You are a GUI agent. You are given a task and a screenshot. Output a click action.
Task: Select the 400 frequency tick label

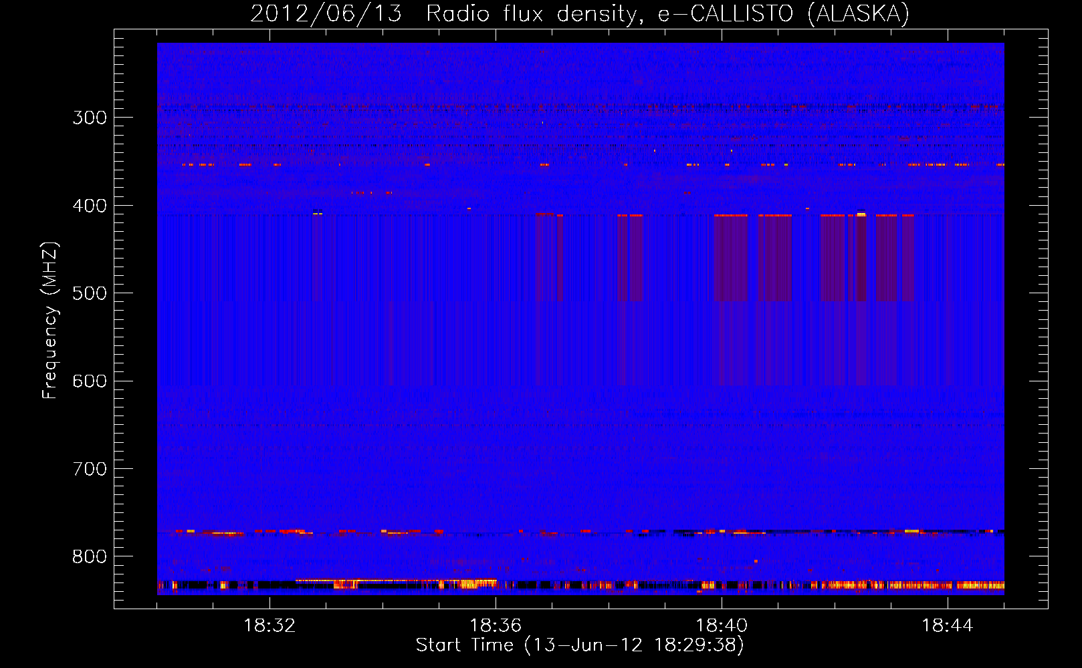(x=90, y=206)
